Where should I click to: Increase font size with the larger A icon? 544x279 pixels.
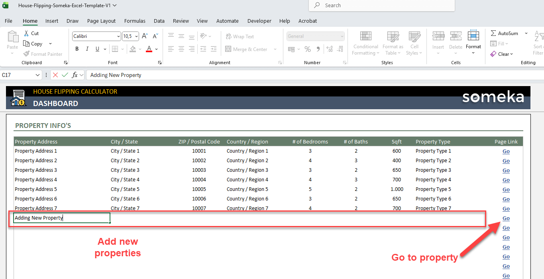tap(145, 36)
